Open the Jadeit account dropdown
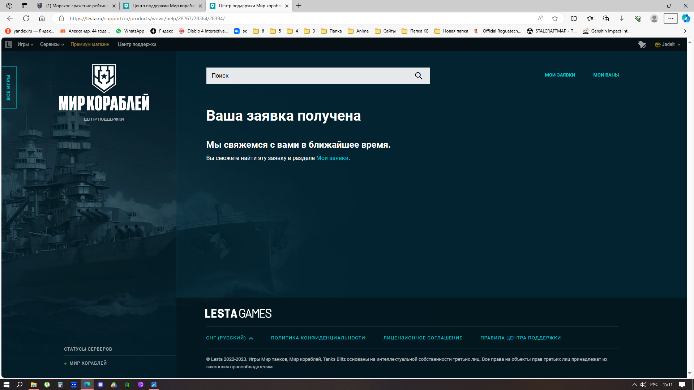 pos(668,44)
